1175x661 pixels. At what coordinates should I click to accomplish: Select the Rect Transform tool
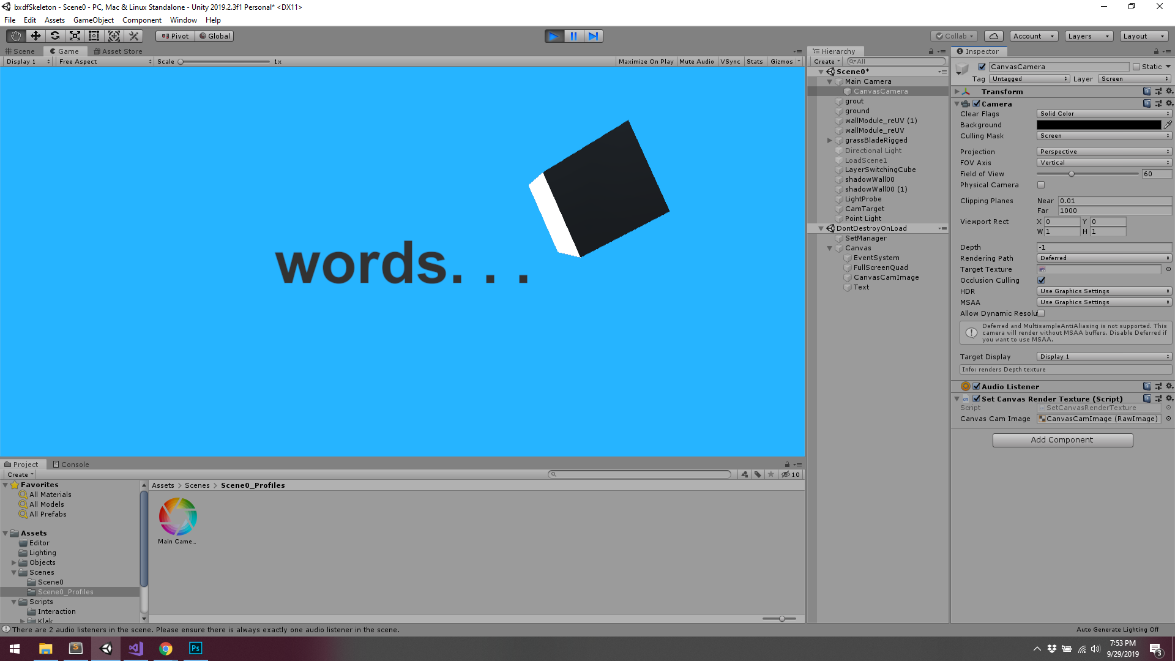tap(94, 36)
